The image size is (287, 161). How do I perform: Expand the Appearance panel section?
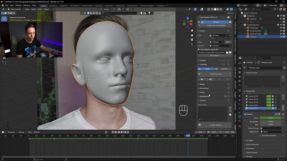point(204,96)
